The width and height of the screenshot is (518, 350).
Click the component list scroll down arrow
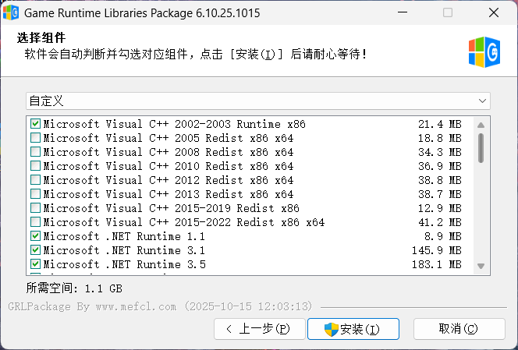click(x=481, y=266)
